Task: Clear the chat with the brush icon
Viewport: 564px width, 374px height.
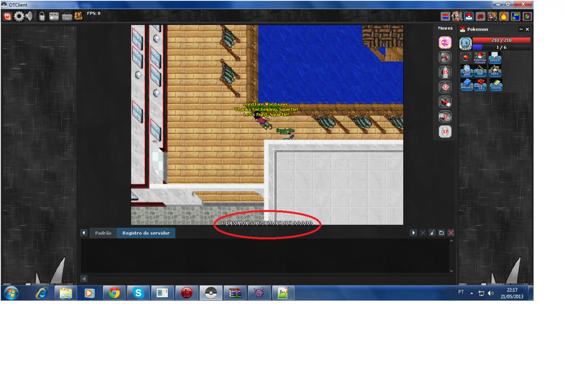Action: (432, 233)
